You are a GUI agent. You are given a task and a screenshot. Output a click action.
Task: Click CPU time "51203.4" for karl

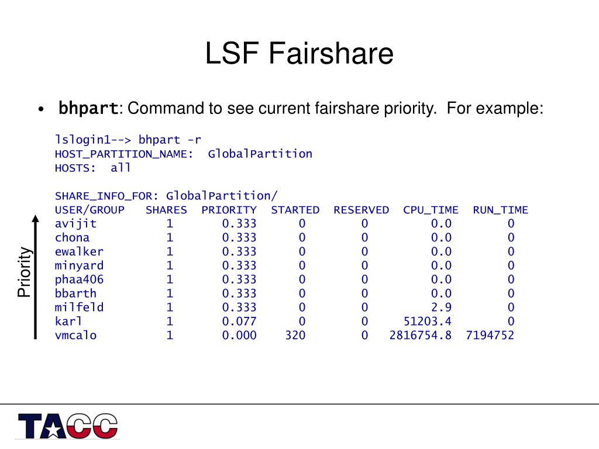(x=428, y=322)
